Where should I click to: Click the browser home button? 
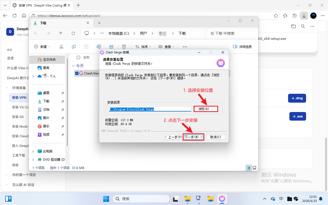pos(24,16)
